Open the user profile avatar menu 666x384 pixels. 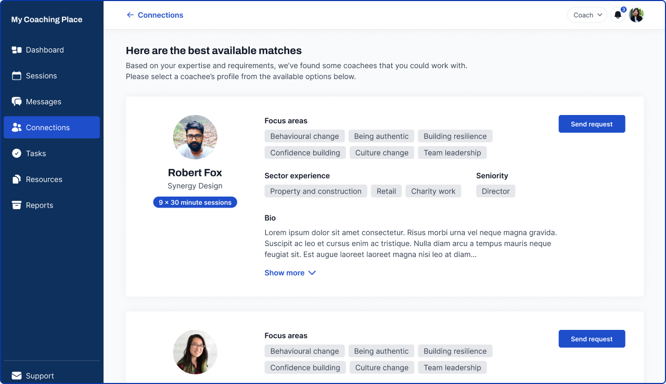tap(636, 15)
